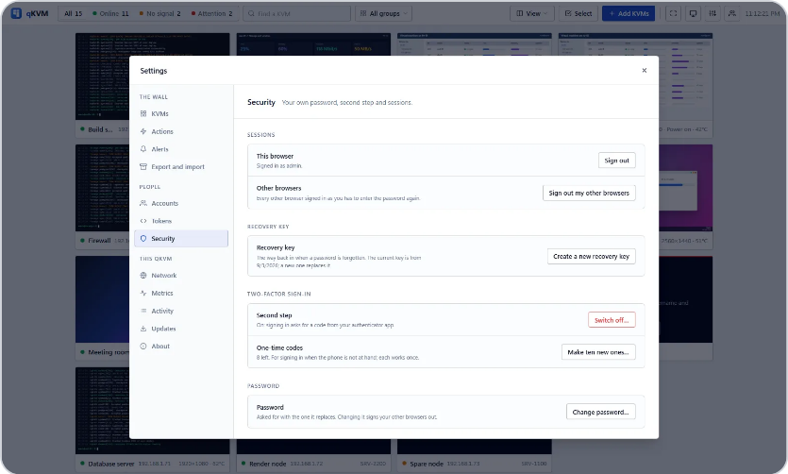Click the Firewall card label in background

point(99,241)
